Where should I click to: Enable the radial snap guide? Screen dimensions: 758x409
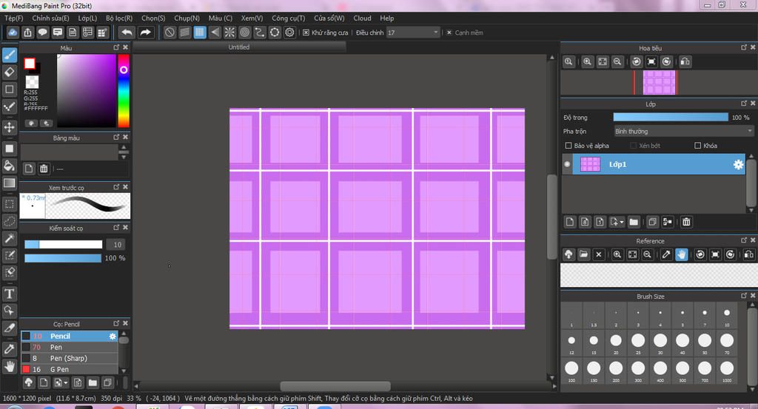[229, 33]
